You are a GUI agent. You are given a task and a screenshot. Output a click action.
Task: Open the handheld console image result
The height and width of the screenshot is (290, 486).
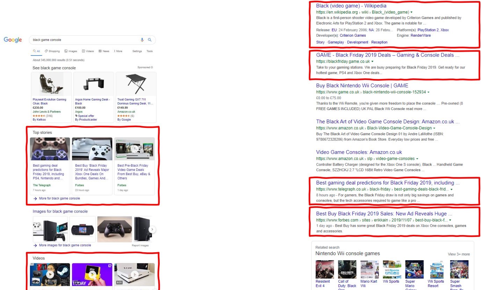pyautogui.click(x=82, y=229)
